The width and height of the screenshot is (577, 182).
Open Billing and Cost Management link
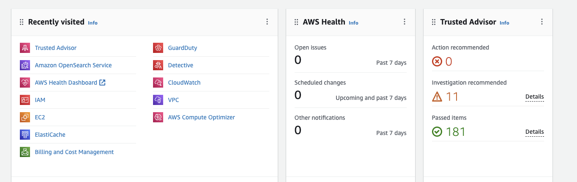click(74, 152)
